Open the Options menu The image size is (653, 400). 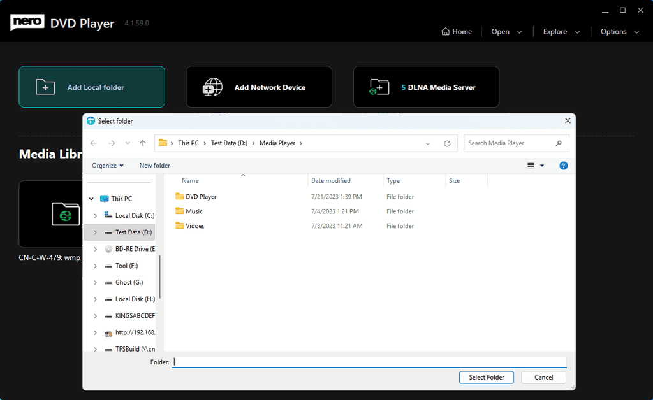615,31
